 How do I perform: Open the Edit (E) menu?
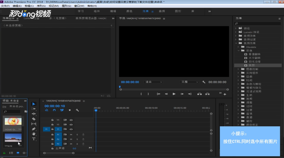[x=17, y=6]
